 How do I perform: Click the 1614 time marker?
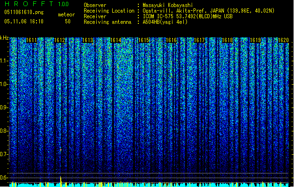pyautogui.click(x=116, y=40)
